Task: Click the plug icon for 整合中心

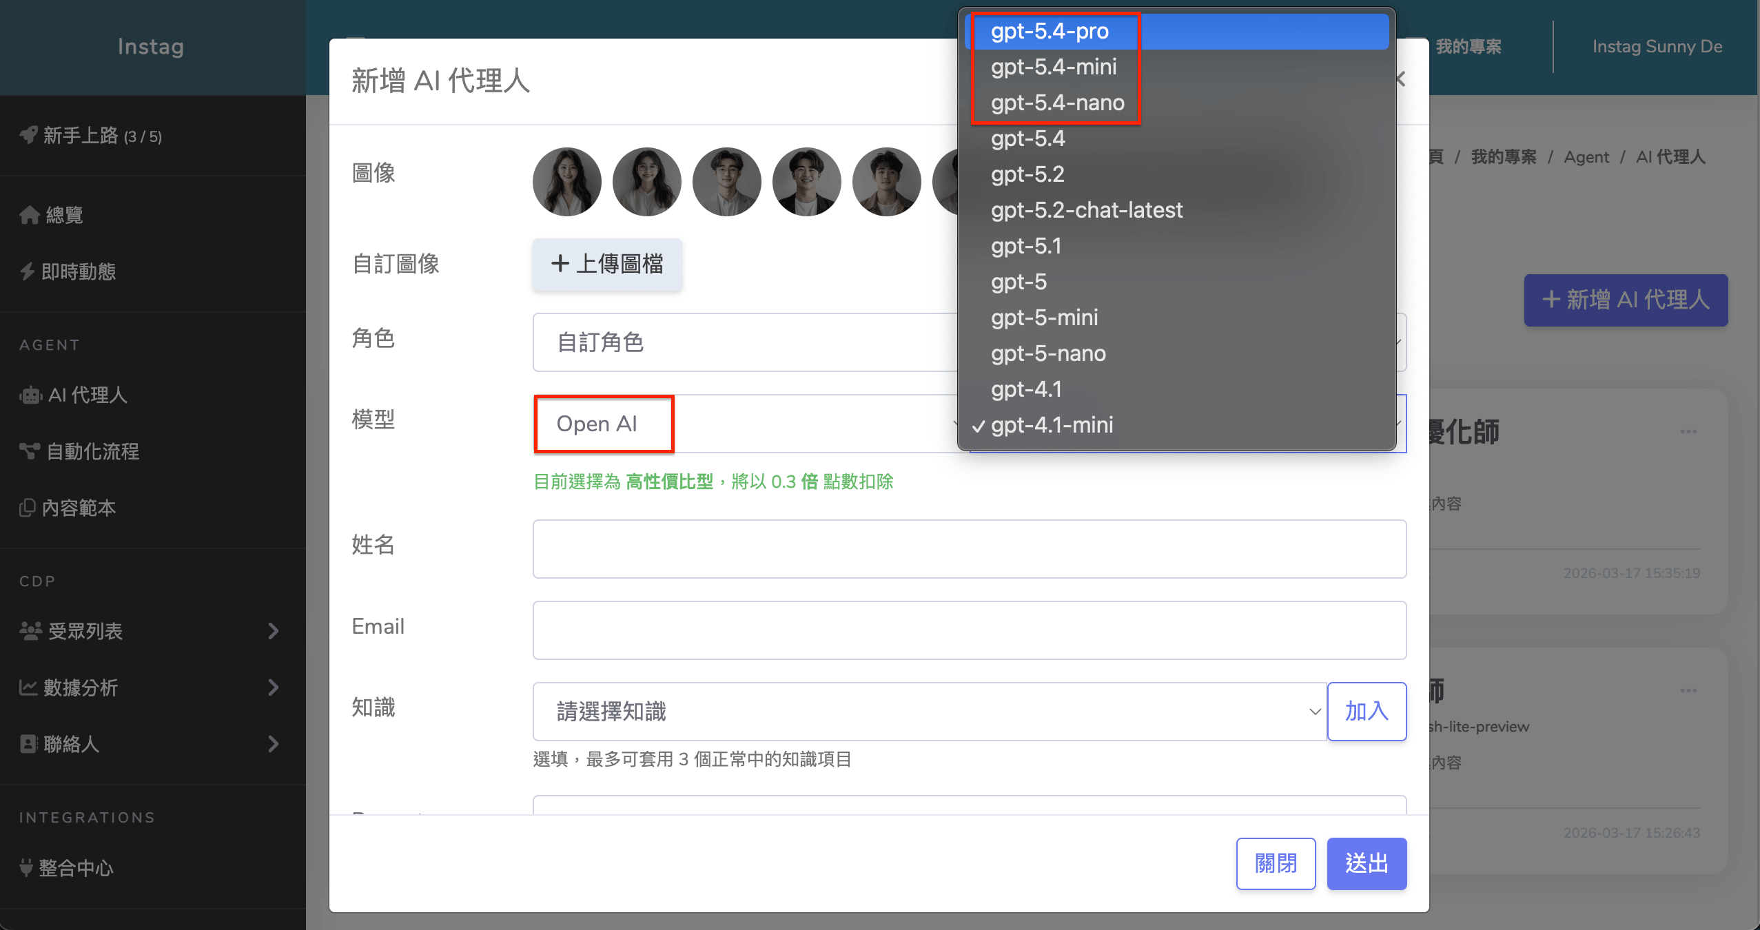Action: pyautogui.click(x=26, y=867)
